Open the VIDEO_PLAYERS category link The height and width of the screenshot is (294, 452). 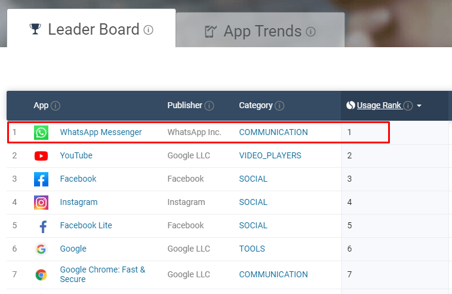(x=270, y=155)
